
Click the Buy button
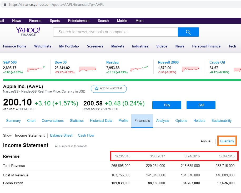167,105
